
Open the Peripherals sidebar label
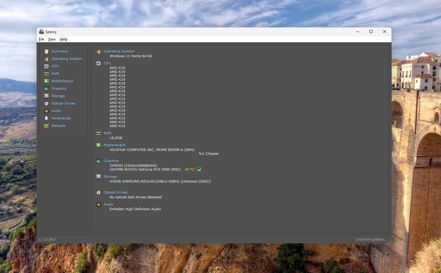point(61,118)
